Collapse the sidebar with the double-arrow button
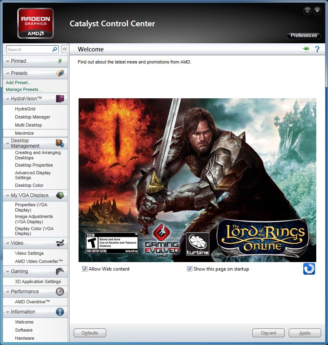The width and height of the screenshot is (328, 345). [x=64, y=49]
